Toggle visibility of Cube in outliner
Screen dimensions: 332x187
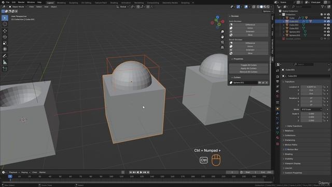[325, 18]
